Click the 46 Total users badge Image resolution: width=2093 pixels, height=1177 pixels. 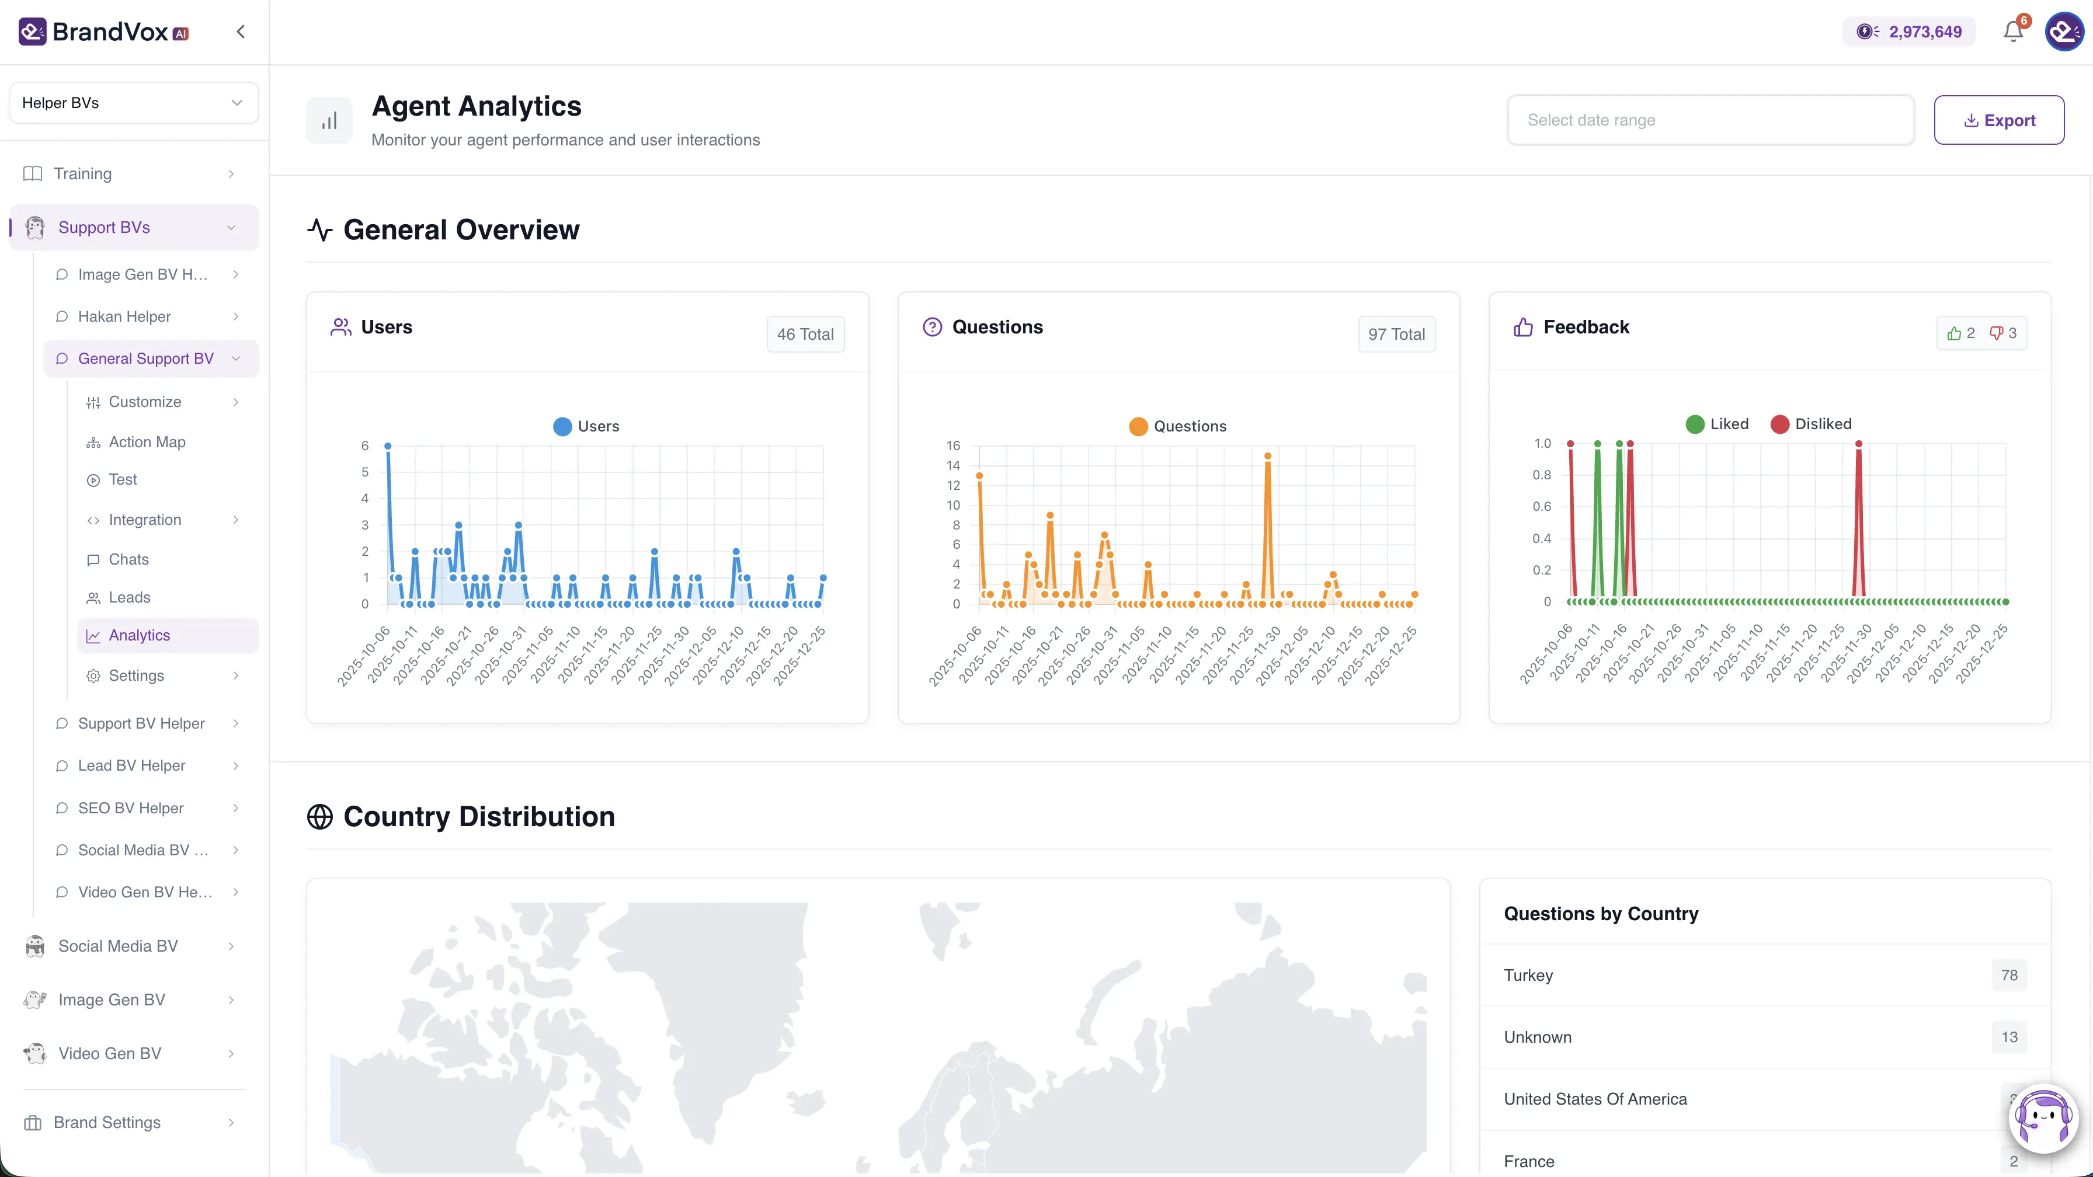point(805,334)
